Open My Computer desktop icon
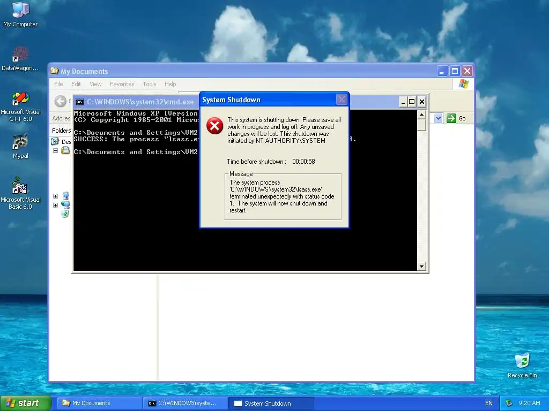This screenshot has height=411, width=549. click(20, 14)
